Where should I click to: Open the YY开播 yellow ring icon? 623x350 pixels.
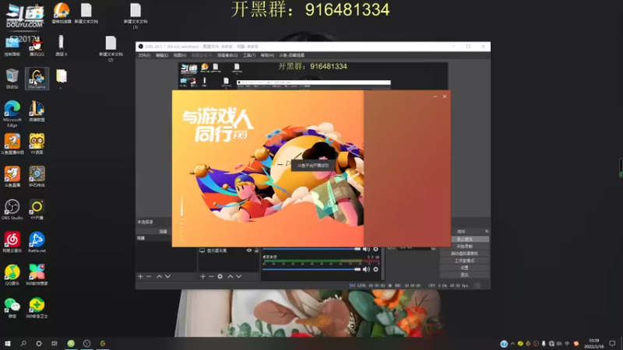coord(37,209)
